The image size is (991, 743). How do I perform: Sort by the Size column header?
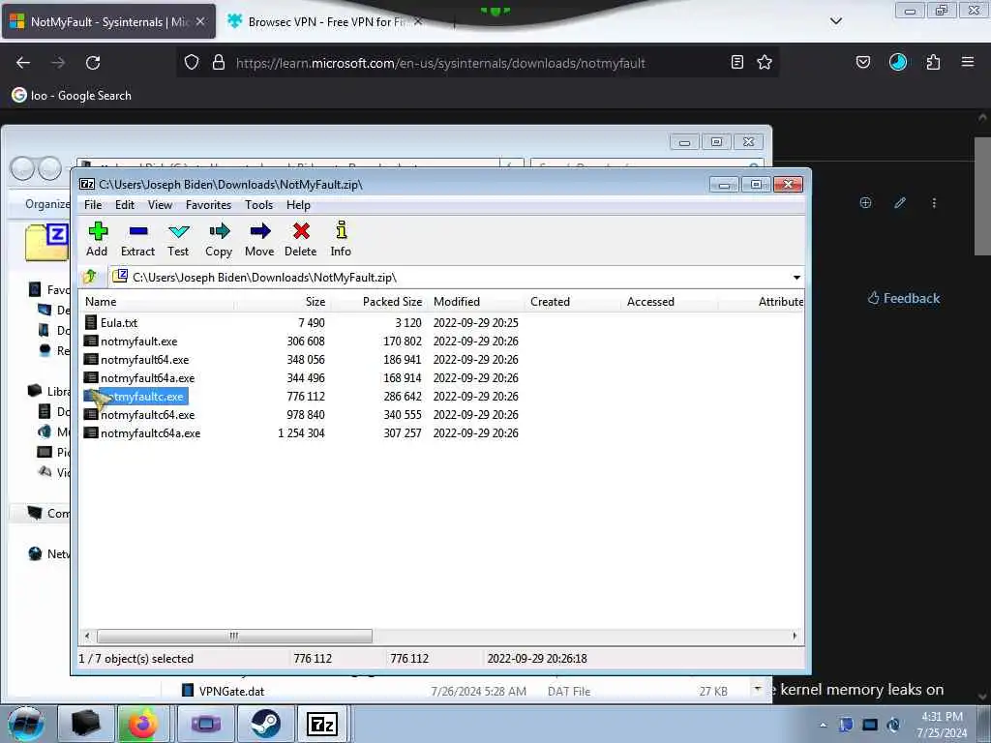tap(284, 302)
